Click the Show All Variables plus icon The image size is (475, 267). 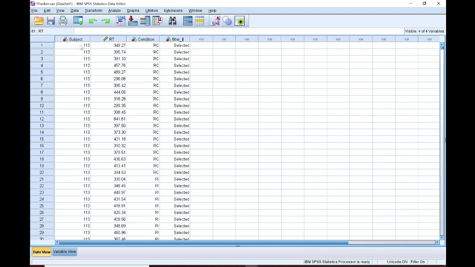click(x=240, y=21)
